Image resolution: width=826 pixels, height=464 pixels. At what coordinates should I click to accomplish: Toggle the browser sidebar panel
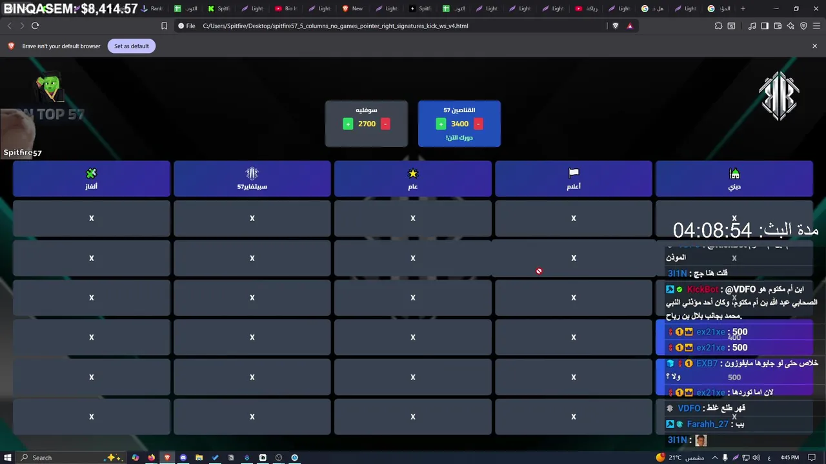tap(765, 26)
